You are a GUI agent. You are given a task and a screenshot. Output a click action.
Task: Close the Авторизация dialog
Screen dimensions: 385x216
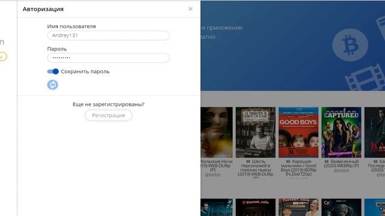(190, 9)
